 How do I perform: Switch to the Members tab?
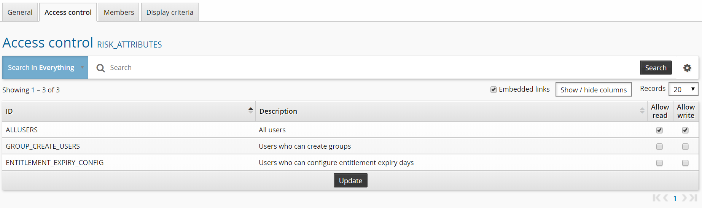click(119, 13)
